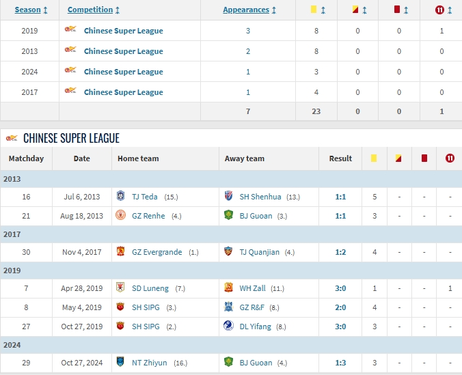Open the 1:2 GZ Evergrande match result
Viewport: 462px width, 375px height.
coord(340,252)
